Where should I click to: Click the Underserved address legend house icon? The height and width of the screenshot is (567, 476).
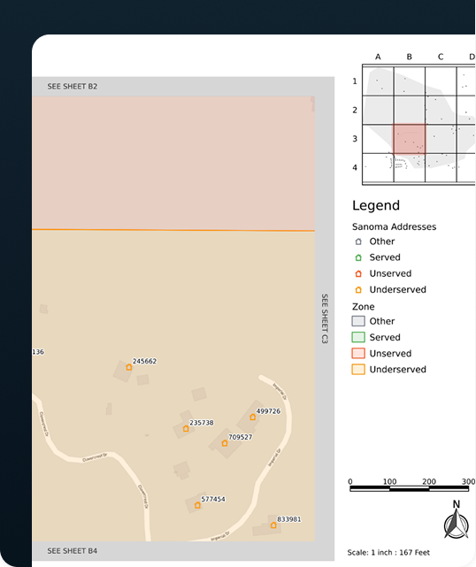click(x=358, y=289)
